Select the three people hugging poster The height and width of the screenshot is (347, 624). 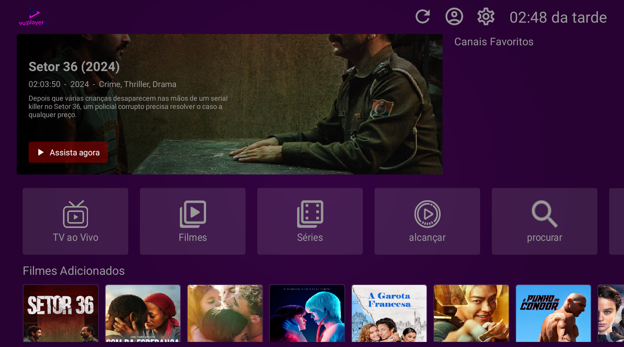(x=225, y=313)
